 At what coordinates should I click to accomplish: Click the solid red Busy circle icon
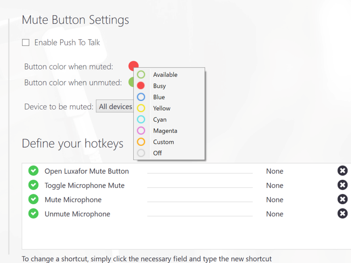coord(141,85)
